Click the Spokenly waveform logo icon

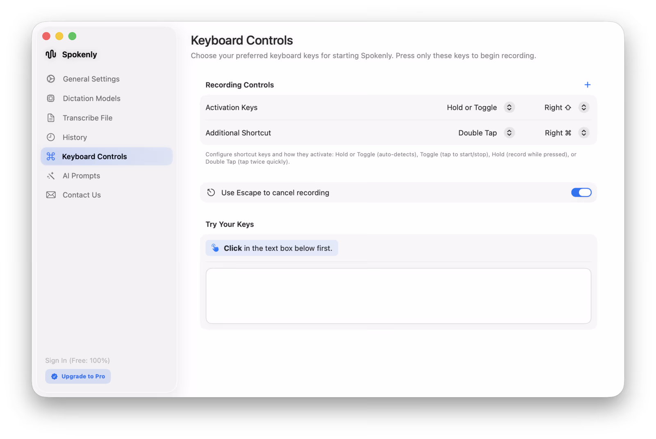[x=51, y=54]
